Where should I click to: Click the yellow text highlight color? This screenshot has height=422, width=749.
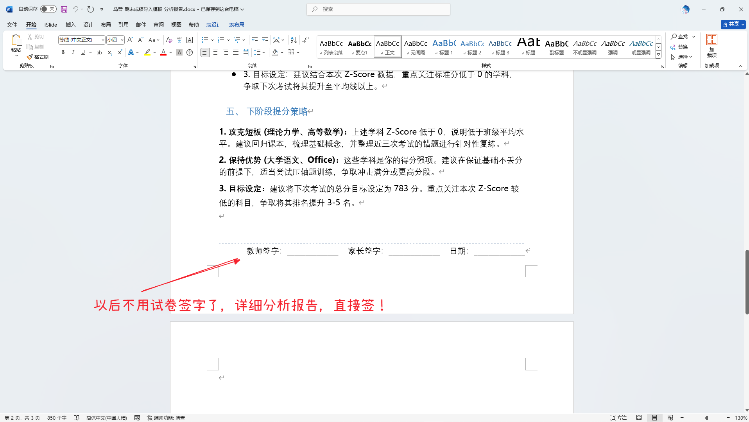(x=147, y=52)
